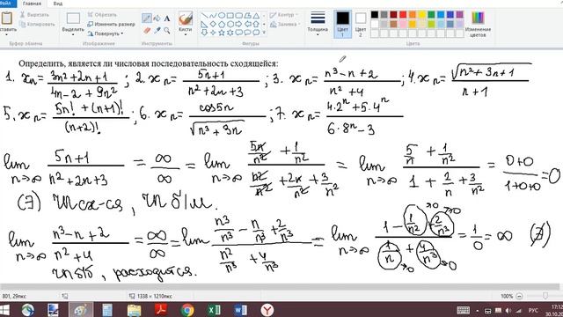563x317 pixels.
Task: Choose the rounded rectangle shape
Action: (x=238, y=16)
